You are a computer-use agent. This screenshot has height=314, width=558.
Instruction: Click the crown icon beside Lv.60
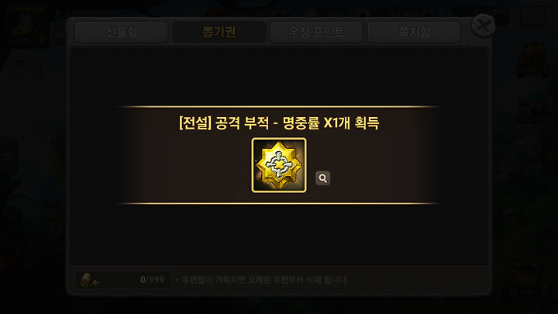(x=42, y=40)
